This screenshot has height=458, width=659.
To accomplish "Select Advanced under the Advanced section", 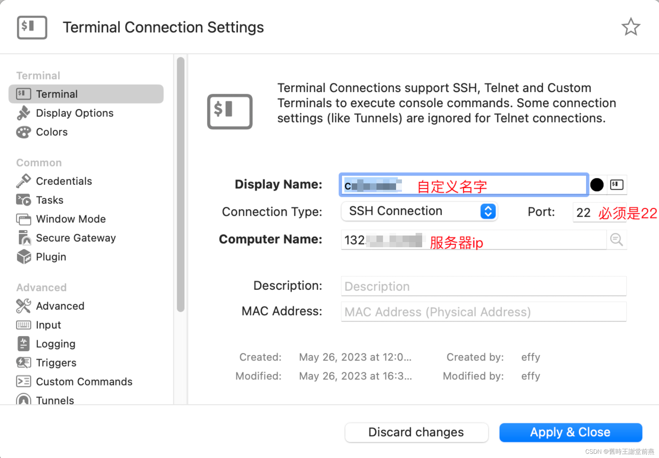I will pos(60,306).
